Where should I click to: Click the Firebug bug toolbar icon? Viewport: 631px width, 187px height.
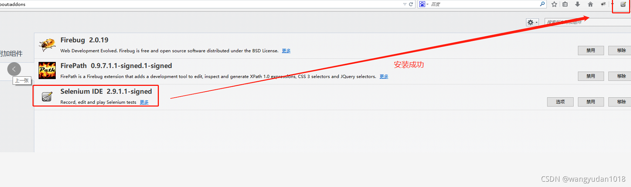[x=603, y=4]
